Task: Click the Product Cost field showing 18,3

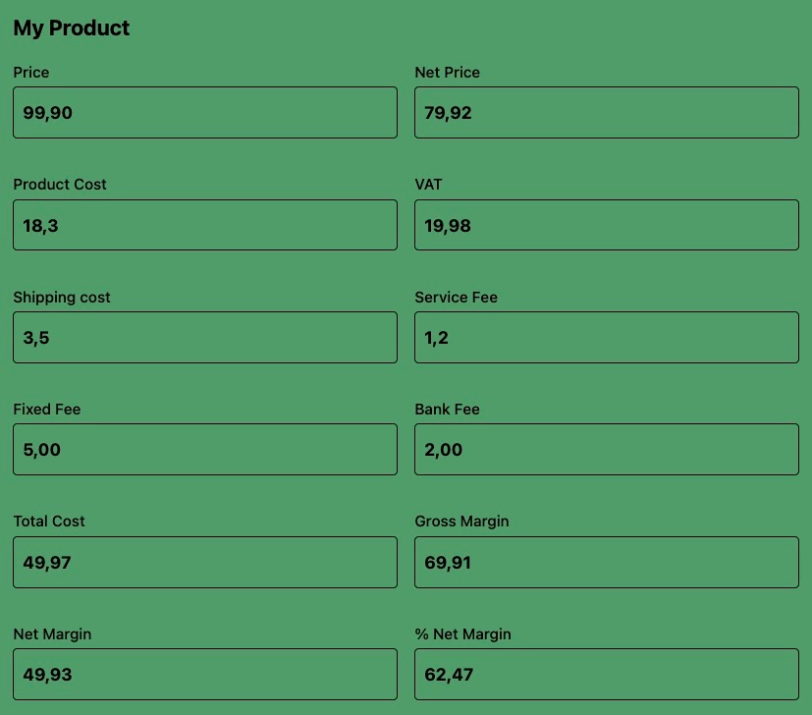Action: 204,224
